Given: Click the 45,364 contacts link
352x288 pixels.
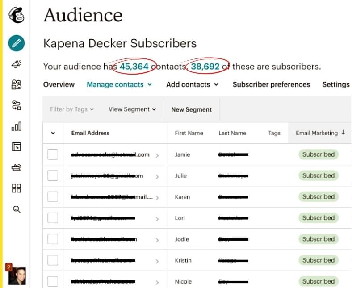Looking at the screenshot, I should (134, 67).
